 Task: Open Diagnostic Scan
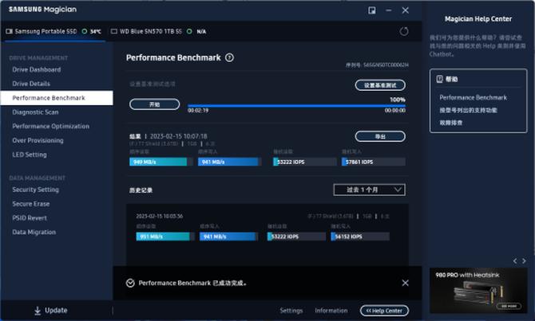[35, 112]
